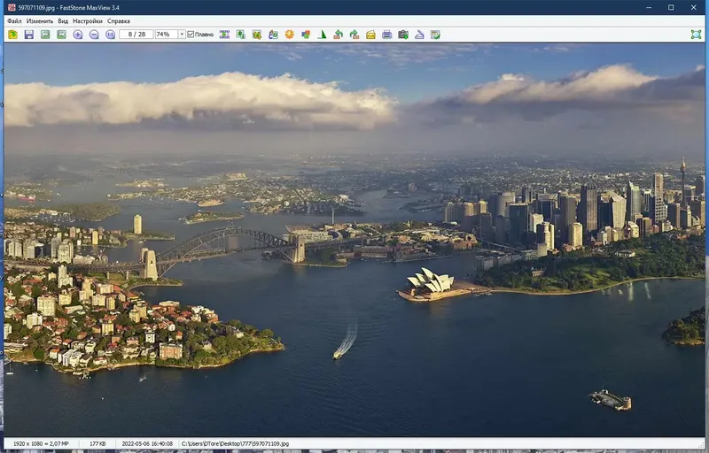This screenshot has width=709, height=453.
Task: Click the Sharpen triangle icon
Action: point(322,35)
